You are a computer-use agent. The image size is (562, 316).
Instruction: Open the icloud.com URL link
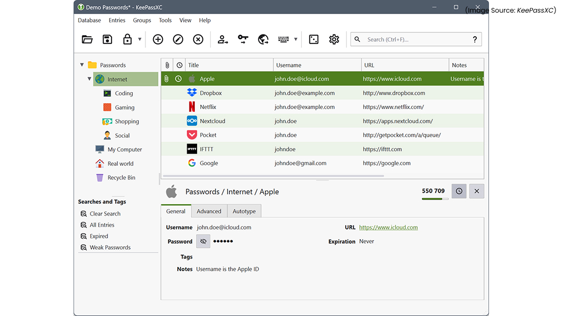[388, 227]
